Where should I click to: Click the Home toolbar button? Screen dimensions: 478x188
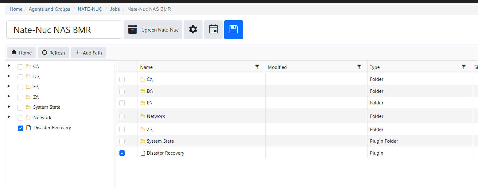21,53
